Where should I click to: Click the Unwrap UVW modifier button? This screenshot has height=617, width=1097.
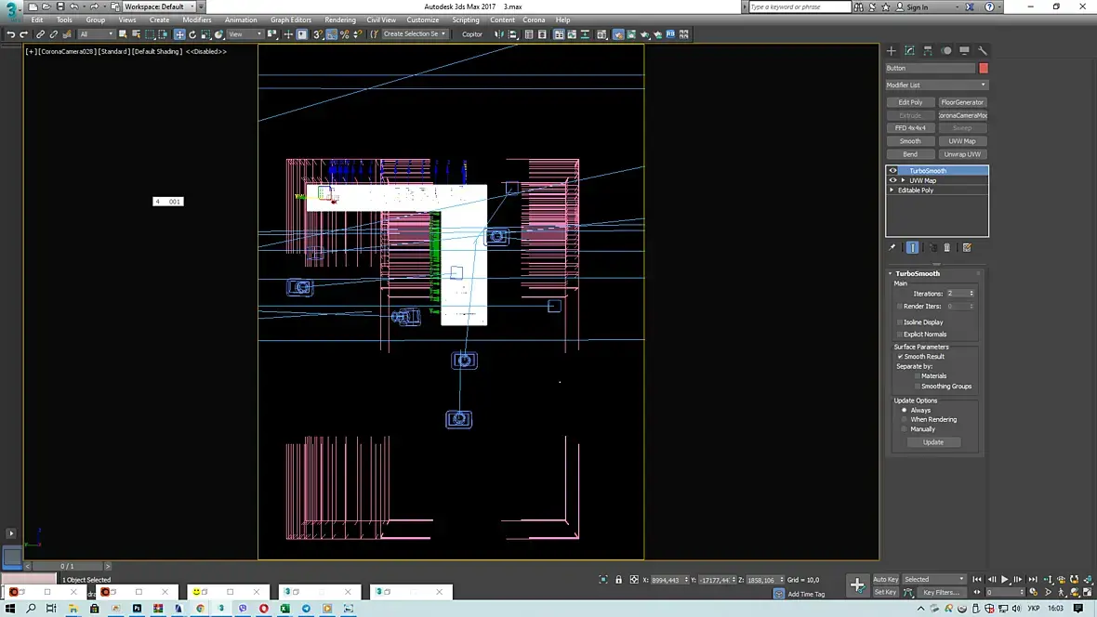click(x=962, y=154)
